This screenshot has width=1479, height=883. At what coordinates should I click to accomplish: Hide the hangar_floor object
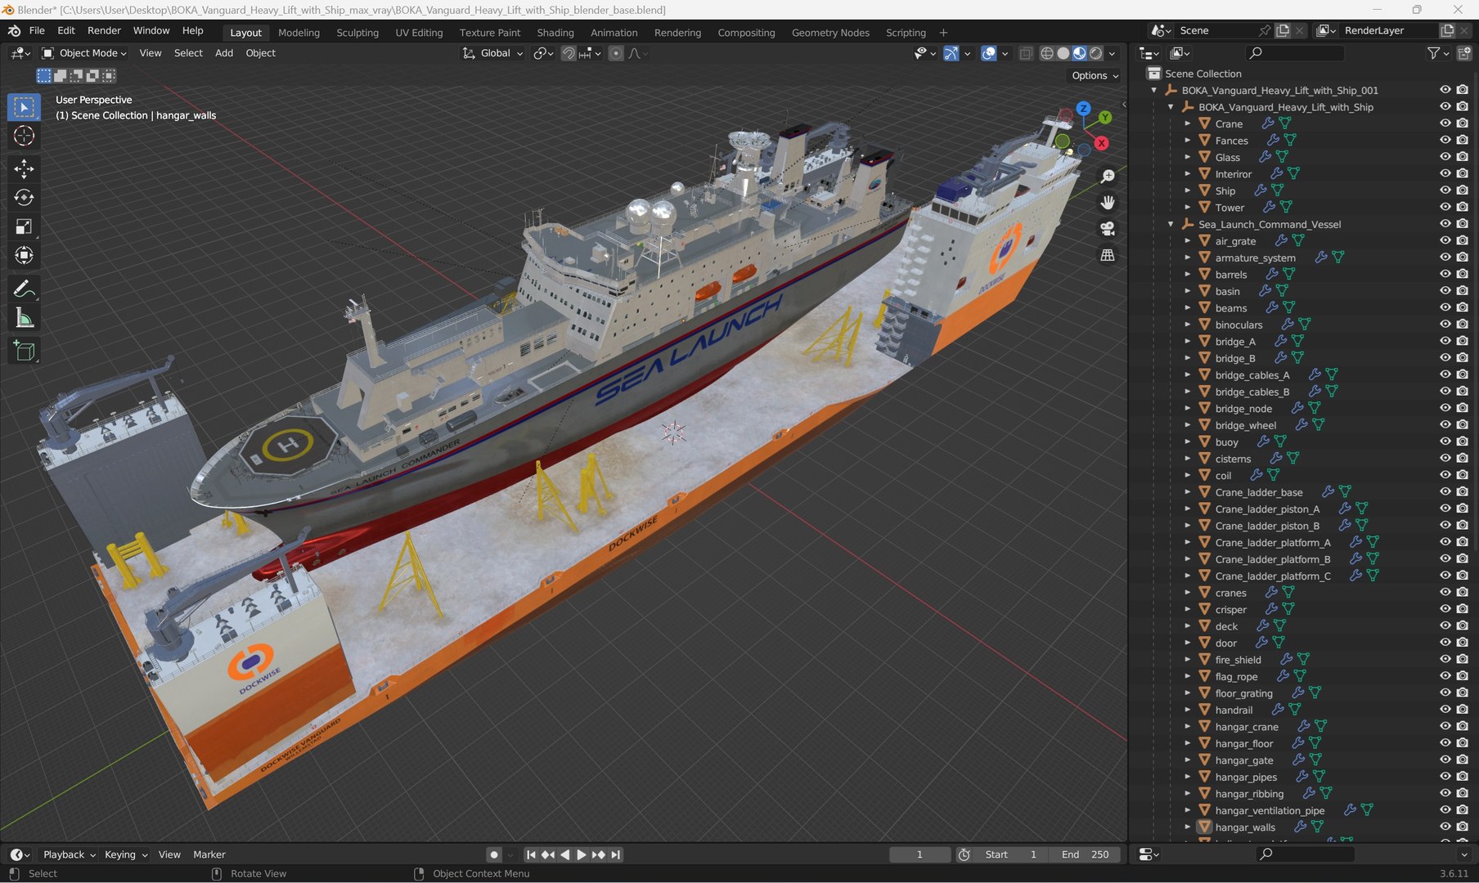click(x=1445, y=743)
